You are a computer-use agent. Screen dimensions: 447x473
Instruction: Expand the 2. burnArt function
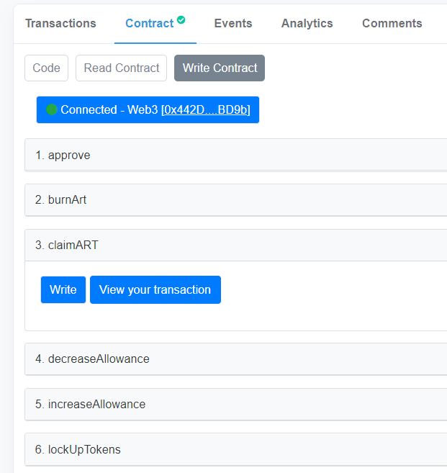pos(236,200)
